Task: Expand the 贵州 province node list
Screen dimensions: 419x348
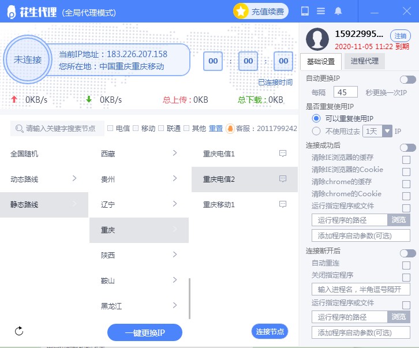Action: [139, 179]
